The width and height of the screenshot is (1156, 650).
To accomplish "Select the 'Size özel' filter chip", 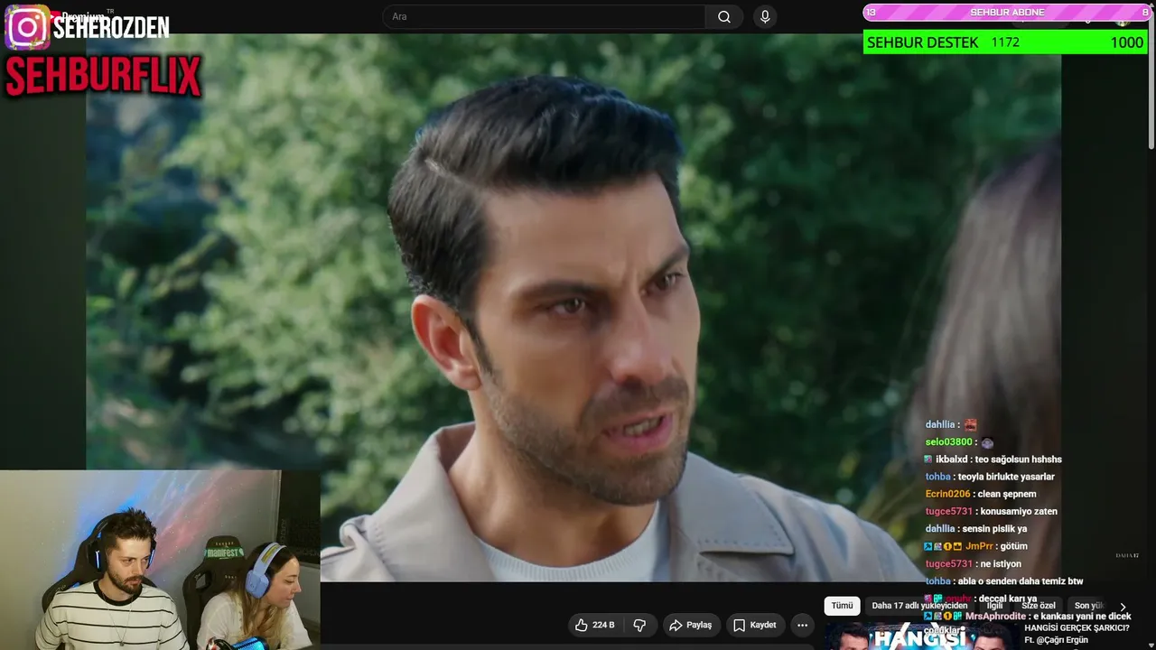I will click(1038, 606).
